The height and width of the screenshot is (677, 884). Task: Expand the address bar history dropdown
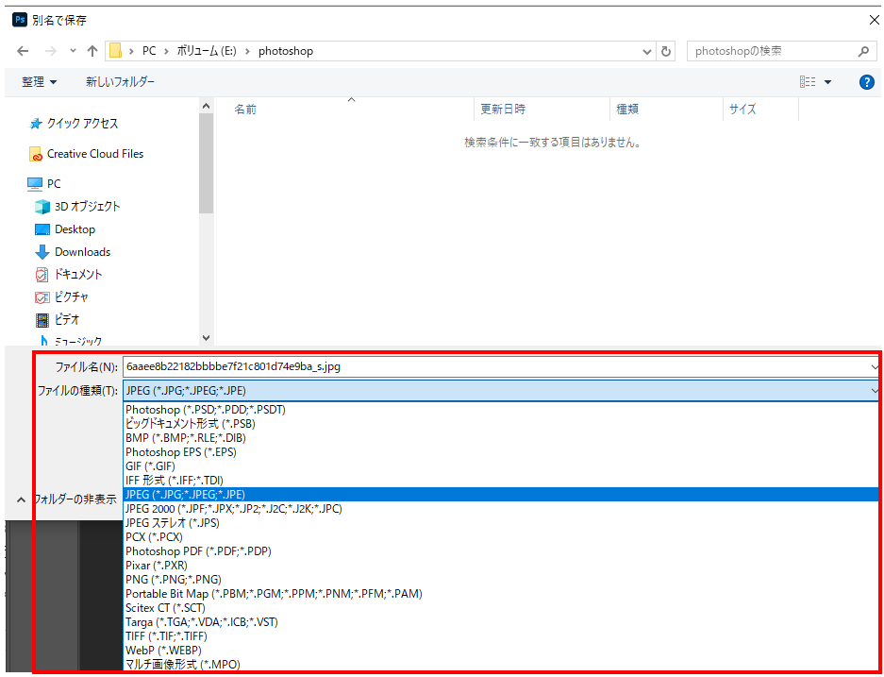click(x=646, y=51)
